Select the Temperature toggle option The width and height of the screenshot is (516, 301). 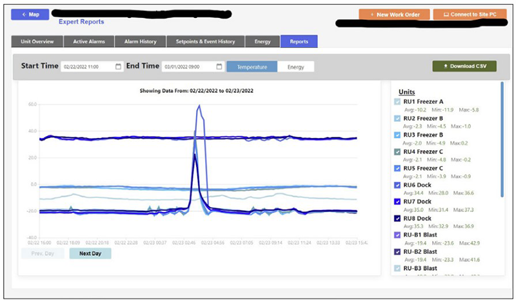252,67
